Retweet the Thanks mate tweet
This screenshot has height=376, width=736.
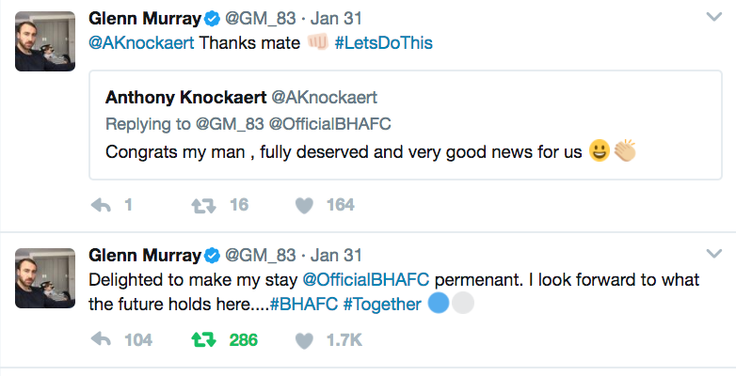tap(203, 205)
